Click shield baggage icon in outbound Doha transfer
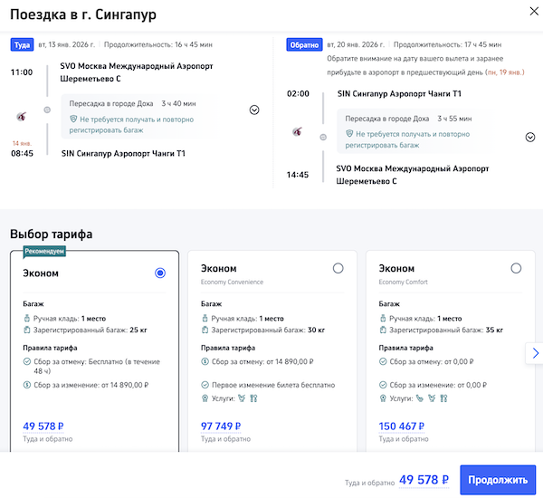The image size is (543, 498). point(74,120)
